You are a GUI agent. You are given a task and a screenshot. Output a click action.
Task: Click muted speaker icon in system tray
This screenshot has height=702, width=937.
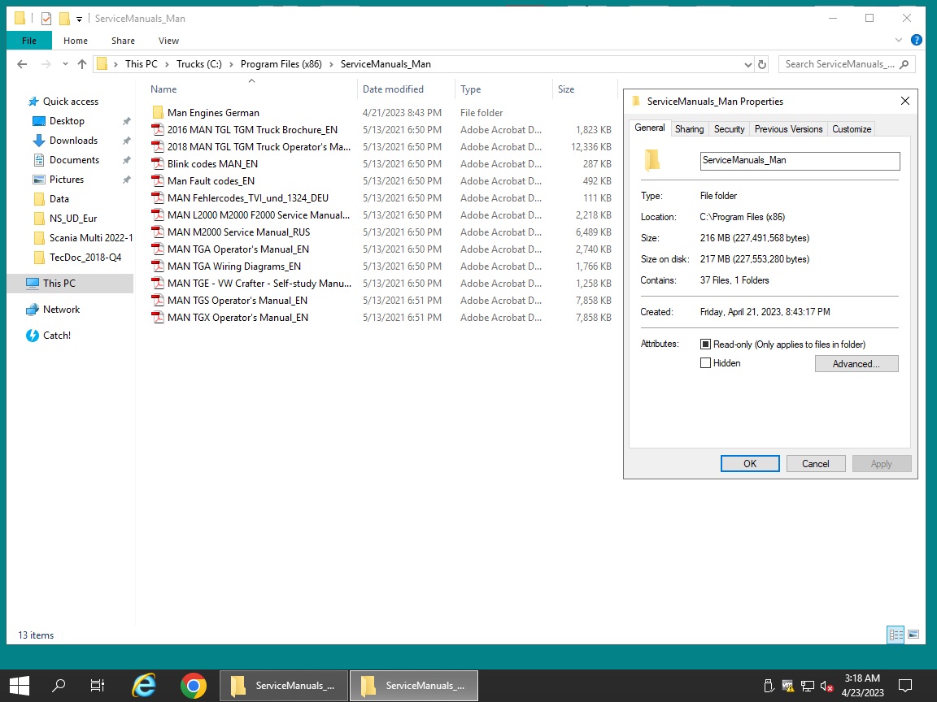pos(827,686)
